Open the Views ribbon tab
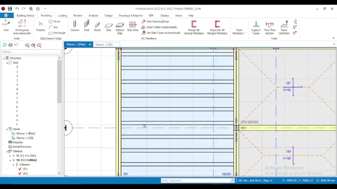Viewport: 337px width, 189px height. coord(179,15)
